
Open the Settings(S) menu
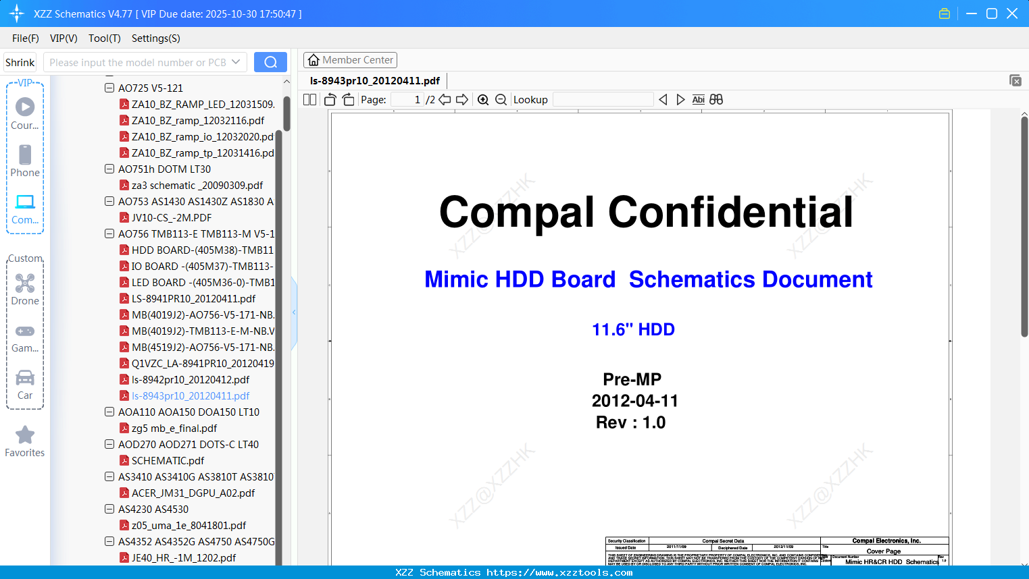point(156,38)
